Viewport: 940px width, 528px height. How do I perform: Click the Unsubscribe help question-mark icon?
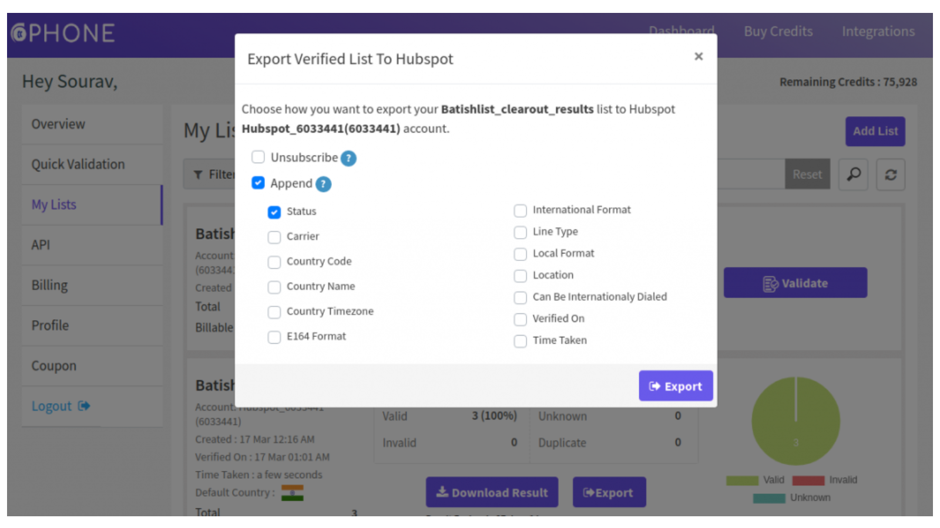coord(348,158)
